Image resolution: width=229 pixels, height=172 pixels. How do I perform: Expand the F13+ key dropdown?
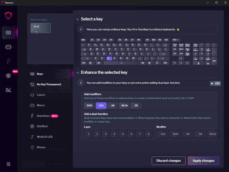(x=175, y=40)
